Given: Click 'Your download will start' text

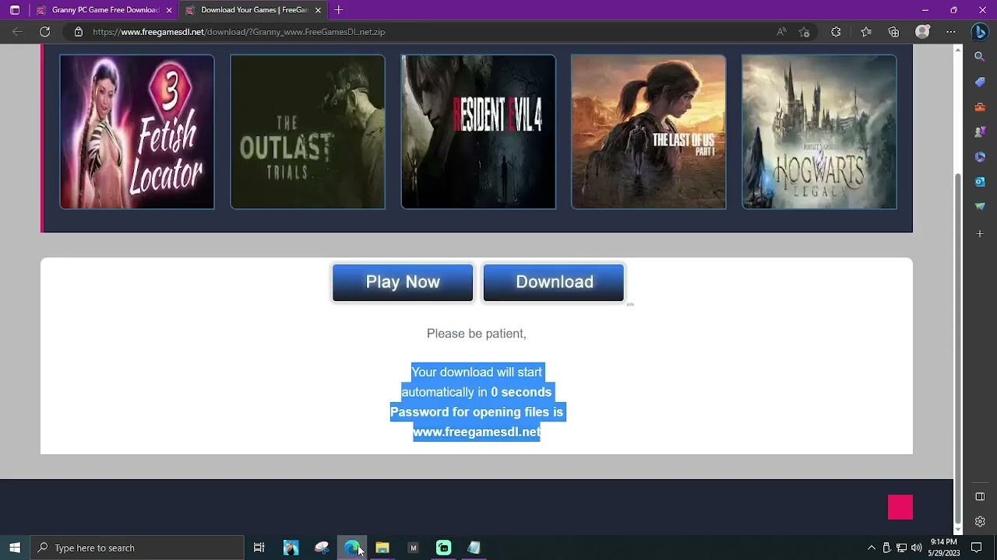Looking at the screenshot, I should click(x=477, y=372).
